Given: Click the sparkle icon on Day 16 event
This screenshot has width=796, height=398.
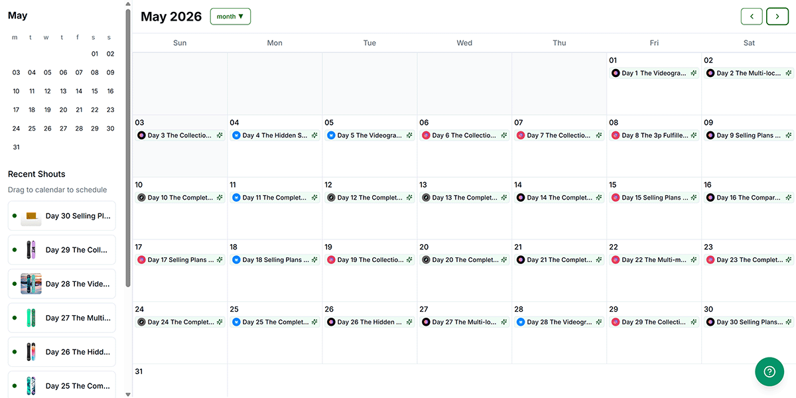Looking at the screenshot, I should 789,198.
